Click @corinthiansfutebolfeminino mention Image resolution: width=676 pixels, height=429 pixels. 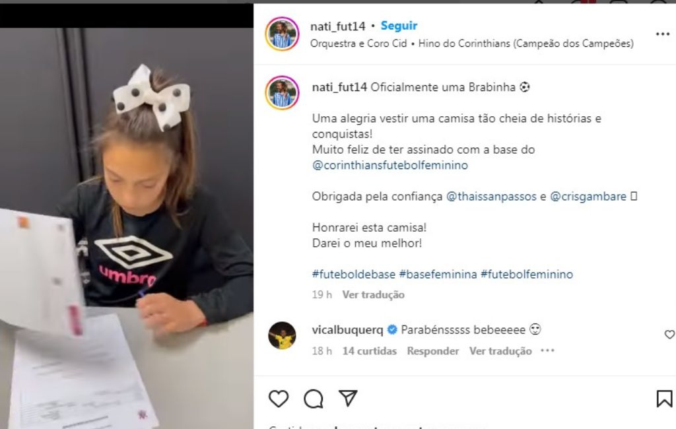click(390, 165)
